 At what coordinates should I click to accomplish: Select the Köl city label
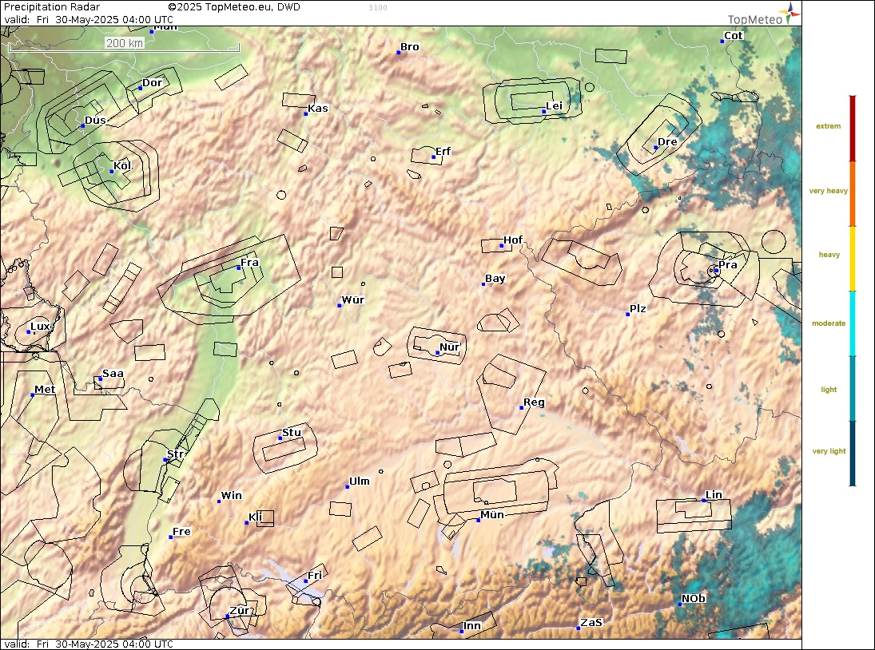pos(122,165)
